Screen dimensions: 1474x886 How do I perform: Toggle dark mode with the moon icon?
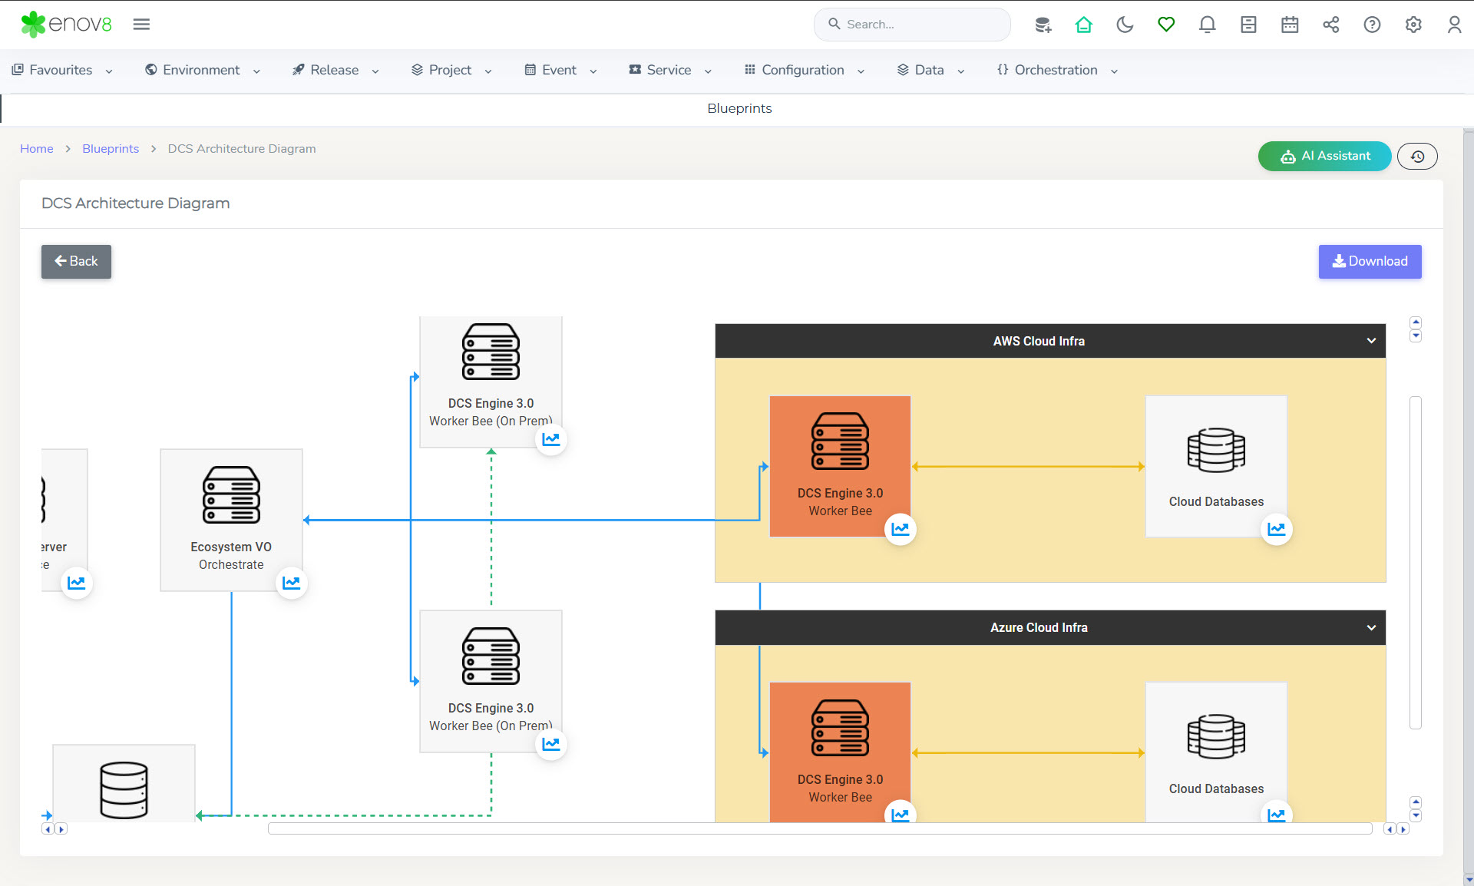1125,25
